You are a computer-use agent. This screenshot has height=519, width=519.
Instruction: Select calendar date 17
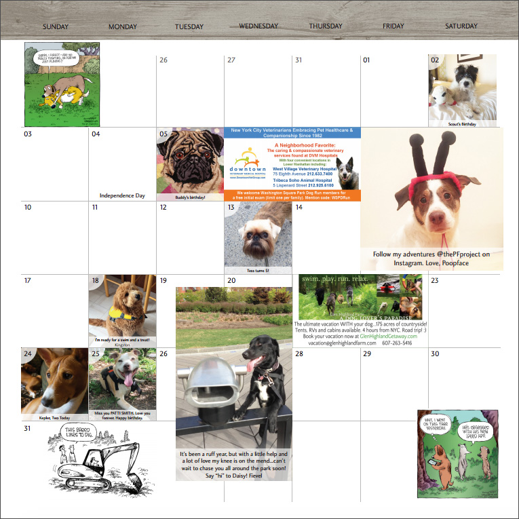click(27, 280)
